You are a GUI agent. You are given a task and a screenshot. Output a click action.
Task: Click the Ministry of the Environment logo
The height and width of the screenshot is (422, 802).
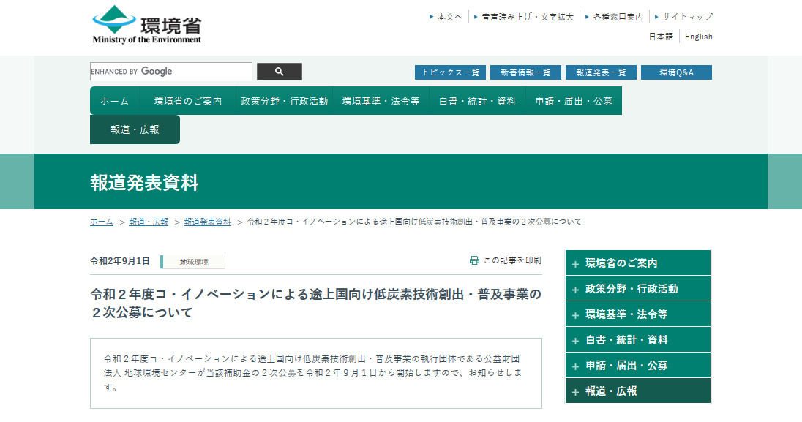[146, 25]
